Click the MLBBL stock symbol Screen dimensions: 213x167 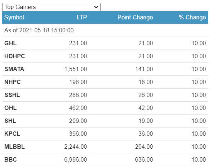(x=14, y=147)
